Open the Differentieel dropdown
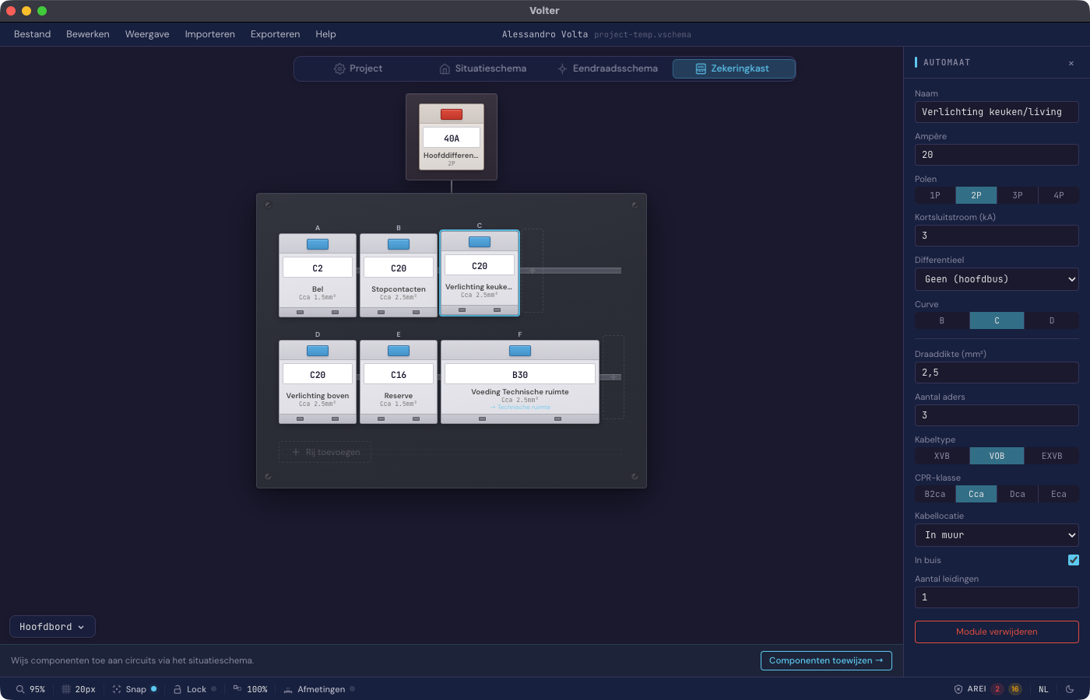The width and height of the screenshot is (1090, 700). (997, 279)
